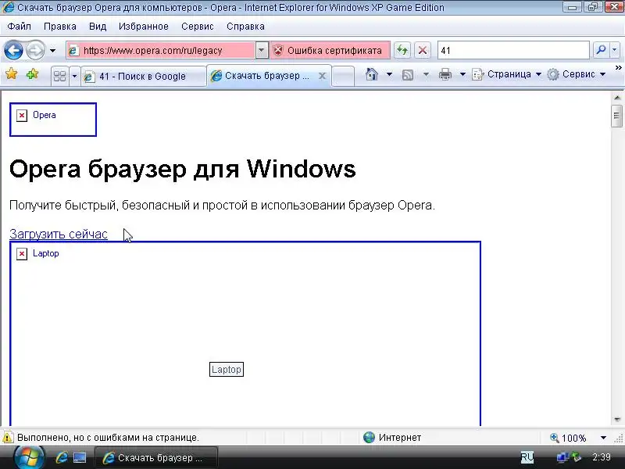Click the network connection tray icon
Viewport: 625px width, 469px height.
tap(562, 457)
